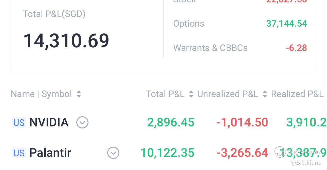This screenshot has width=327, height=170.
Task: Expand the Palantir row chevron
Action: pyautogui.click(x=113, y=153)
